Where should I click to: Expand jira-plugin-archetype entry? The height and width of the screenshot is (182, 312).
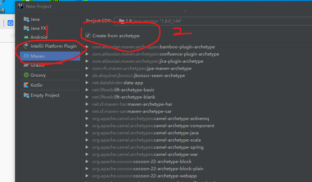[x=87, y=61]
